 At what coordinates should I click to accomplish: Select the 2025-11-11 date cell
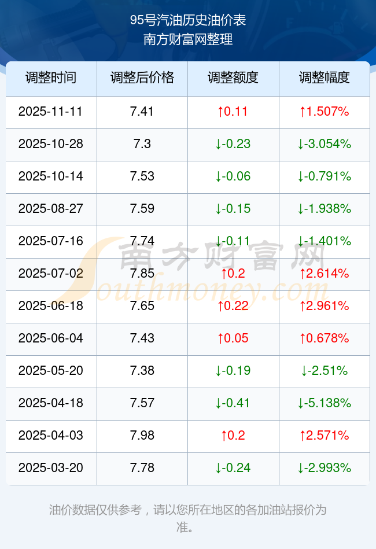coord(51,112)
